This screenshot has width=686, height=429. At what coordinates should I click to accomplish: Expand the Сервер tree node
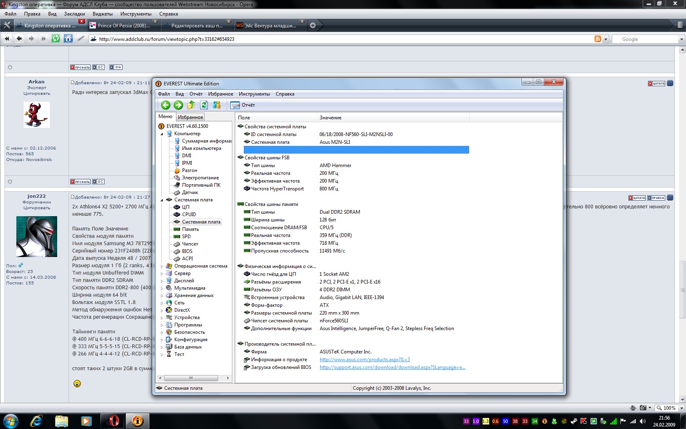[x=162, y=274]
